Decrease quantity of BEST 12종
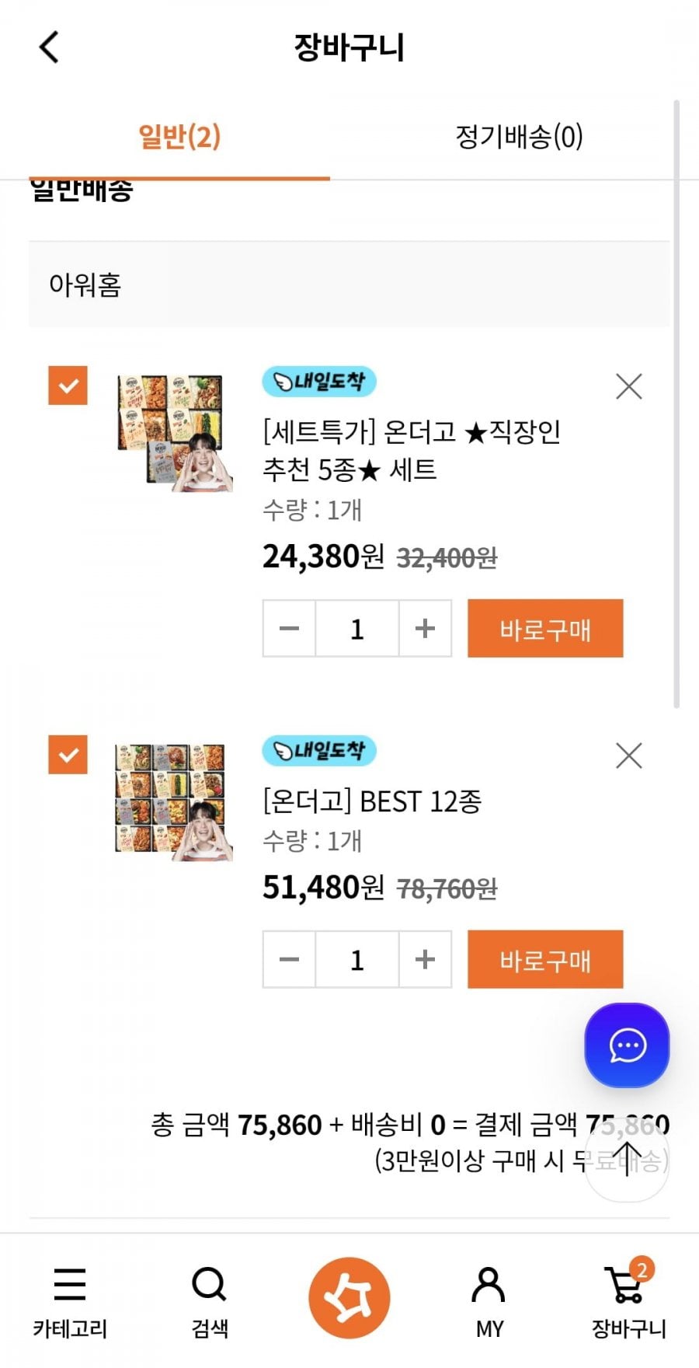 coord(289,959)
